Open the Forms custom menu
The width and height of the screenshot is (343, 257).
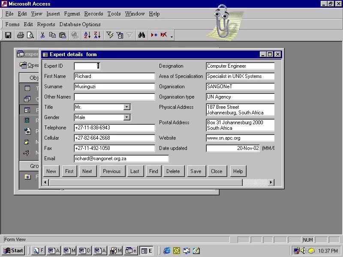(12, 24)
